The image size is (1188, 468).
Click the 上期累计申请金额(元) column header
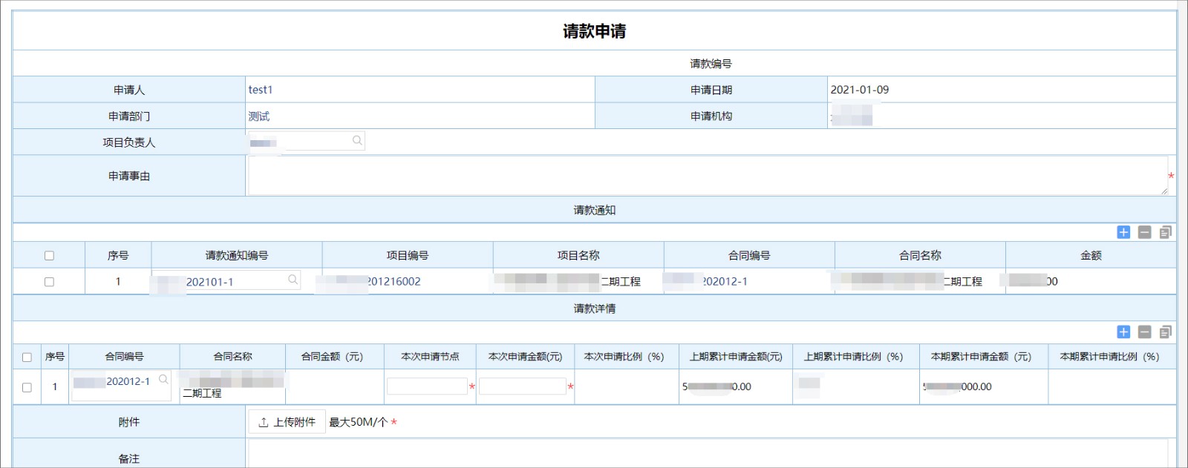pos(736,357)
